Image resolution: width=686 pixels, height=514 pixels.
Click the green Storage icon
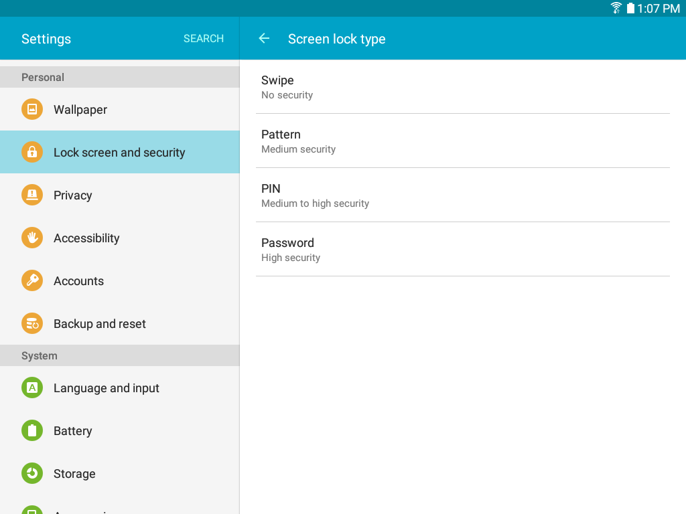32,473
